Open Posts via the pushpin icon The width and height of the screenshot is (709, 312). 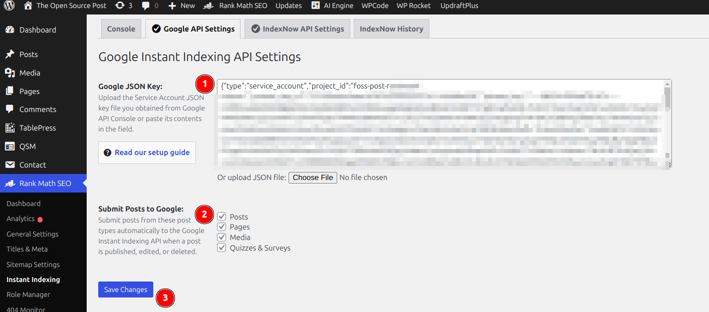pyautogui.click(x=10, y=54)
